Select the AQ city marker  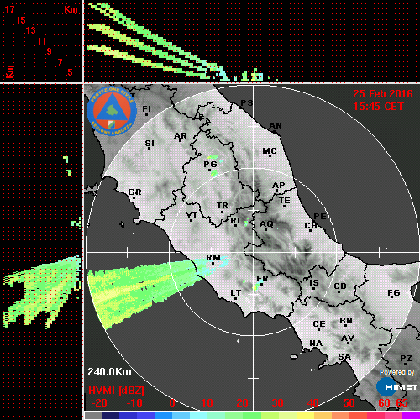coord(265,229)
